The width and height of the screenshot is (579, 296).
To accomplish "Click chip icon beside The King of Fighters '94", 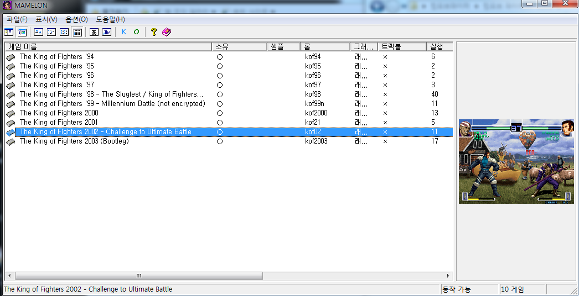I will point(11,57).
